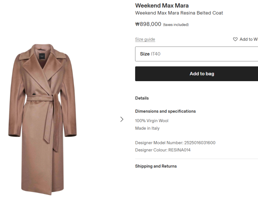Click the heart wishlist icon
Screen dimensions: 258x198
click(x=235, y=40)
